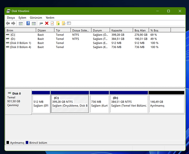The height and width of the screenshot is (154, 189).
Task: Click the magnifier search toolbar icon
Action: (63, 23)
